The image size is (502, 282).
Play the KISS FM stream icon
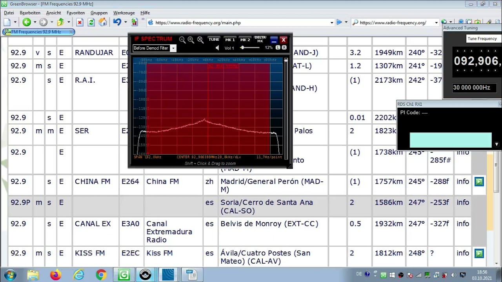(x=479, y=253)
